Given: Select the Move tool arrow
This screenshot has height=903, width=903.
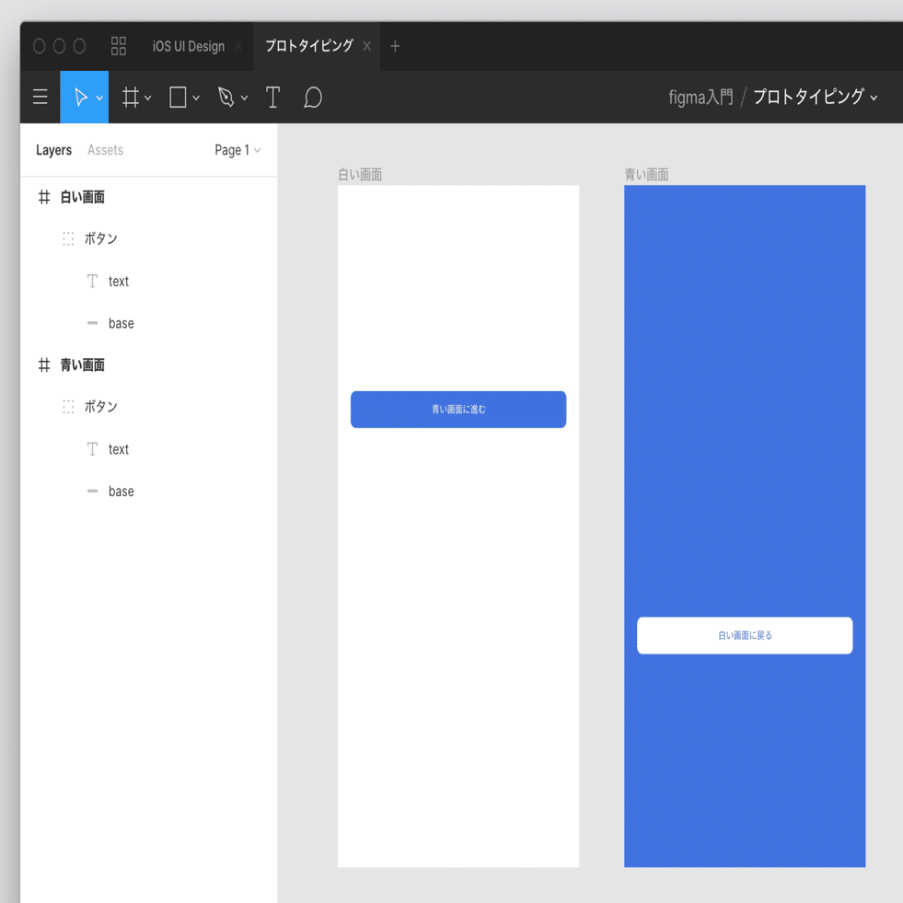Looking at the screenshot, I should pyautogui.click(x=81, y=97).
